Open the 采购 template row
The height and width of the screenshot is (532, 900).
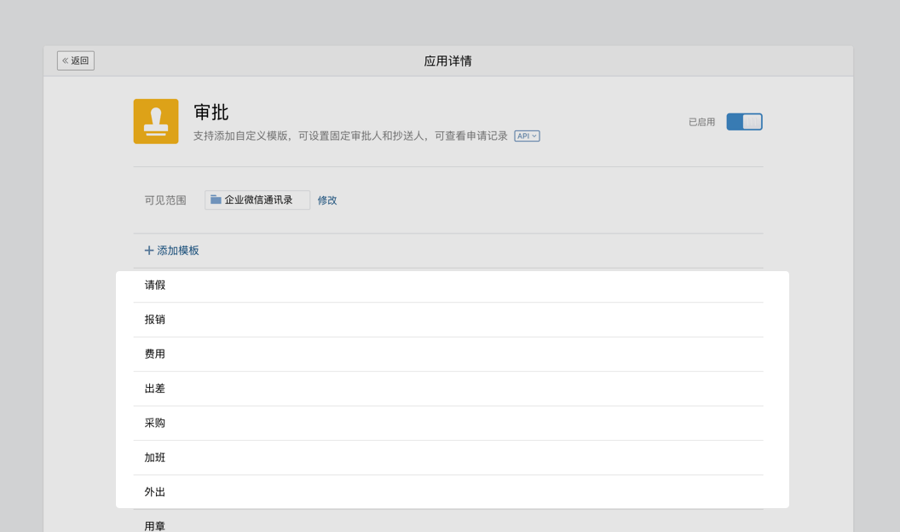point(448,423)
